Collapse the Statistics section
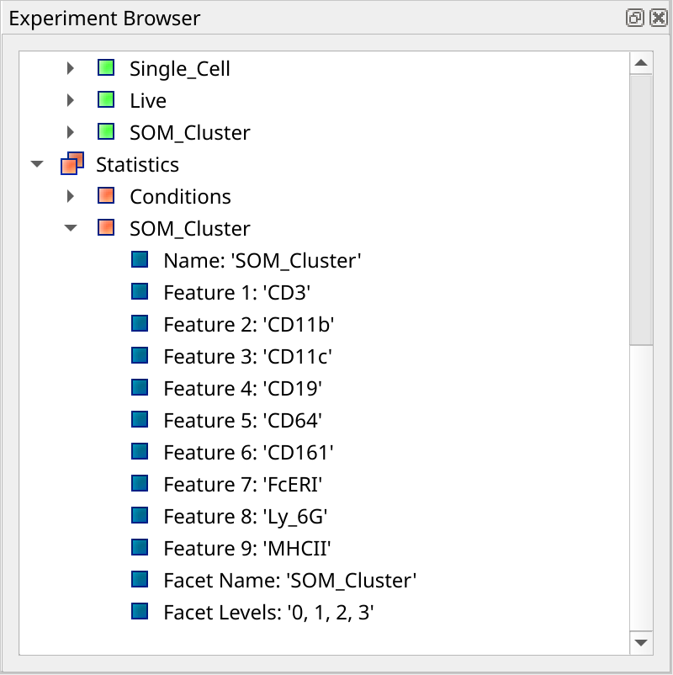Screen dimensions: 673x675 pyautogui.click(x=38, y=164)
